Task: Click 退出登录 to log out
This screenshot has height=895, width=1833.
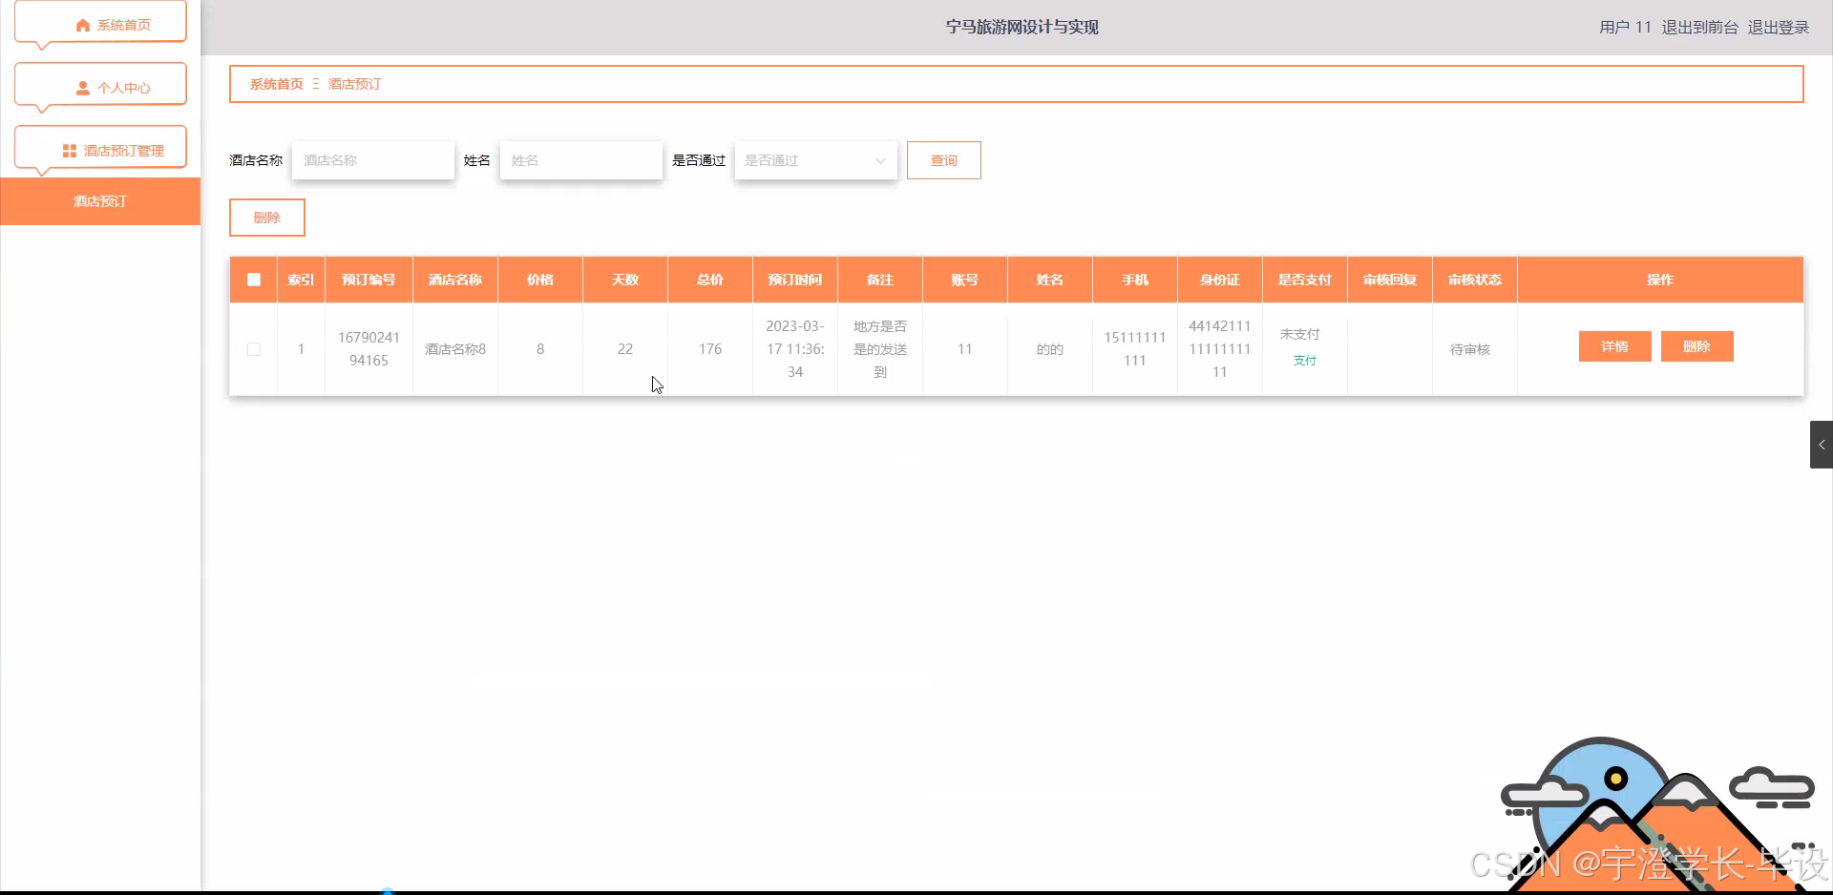Action: 1778,27
